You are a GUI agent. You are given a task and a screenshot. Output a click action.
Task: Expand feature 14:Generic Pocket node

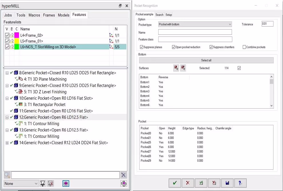coord(7,143)
